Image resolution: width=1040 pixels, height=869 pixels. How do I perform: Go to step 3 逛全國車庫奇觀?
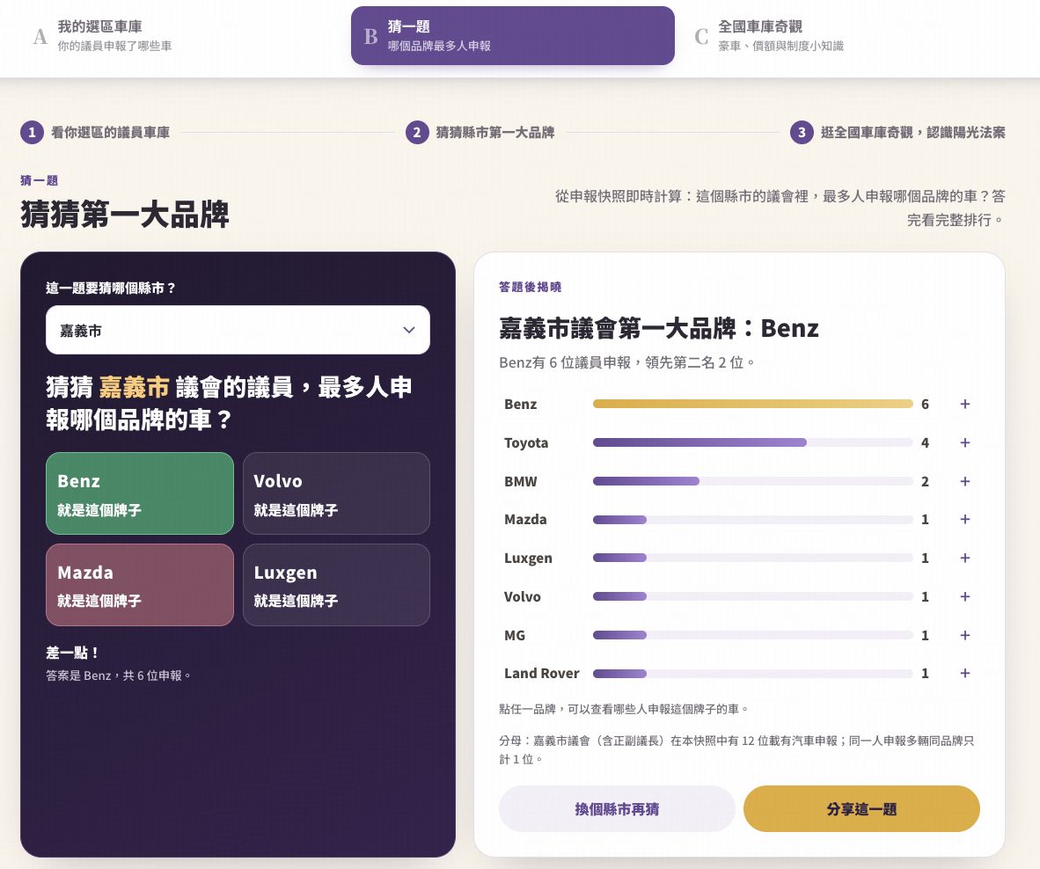click(897, 133)
